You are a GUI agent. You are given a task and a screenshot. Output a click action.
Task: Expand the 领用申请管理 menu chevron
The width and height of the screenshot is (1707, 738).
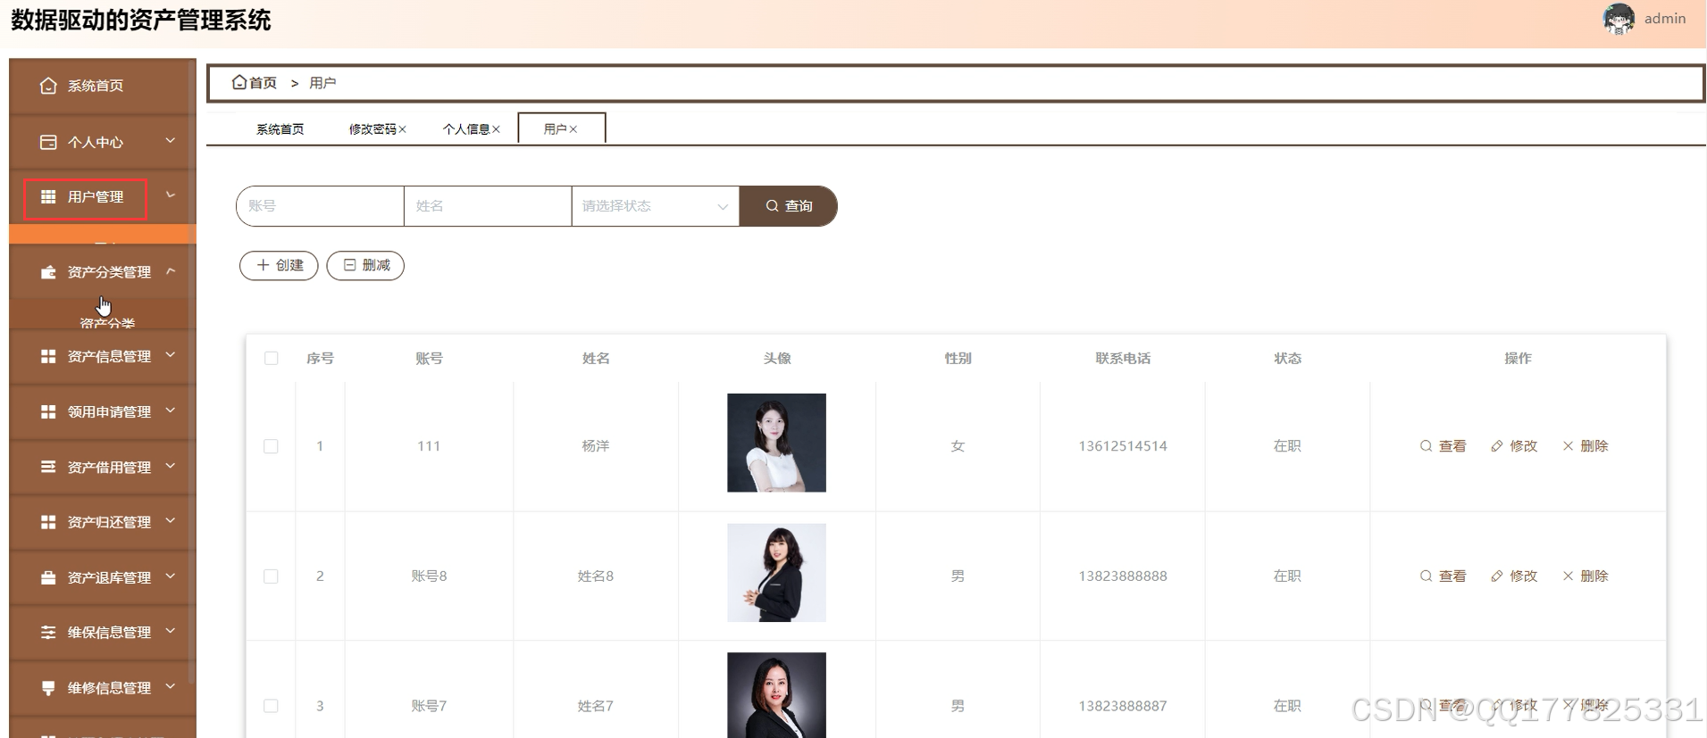point(171,410)
